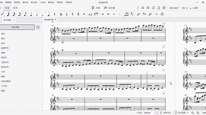Toggle augmentation dot (dotted note)
The image size is (206, 115).
coord(49,14)
